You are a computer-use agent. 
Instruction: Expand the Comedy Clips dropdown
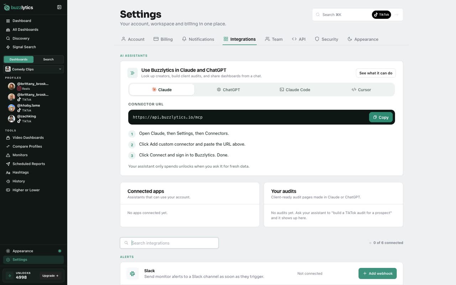tap(33, 69)
